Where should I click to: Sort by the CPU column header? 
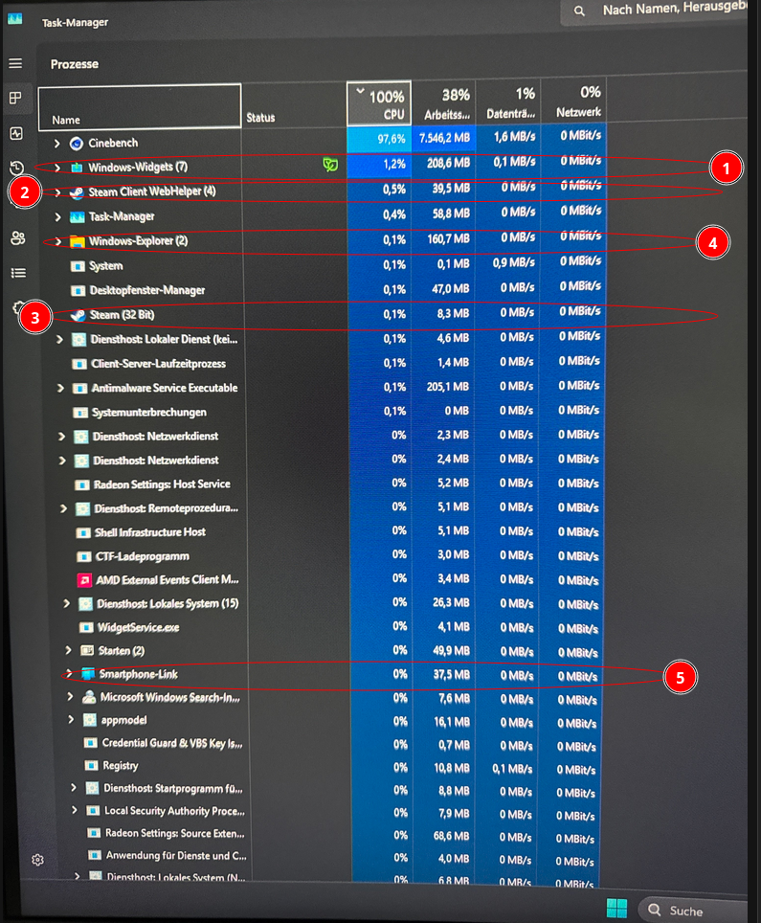coord(379,103)
